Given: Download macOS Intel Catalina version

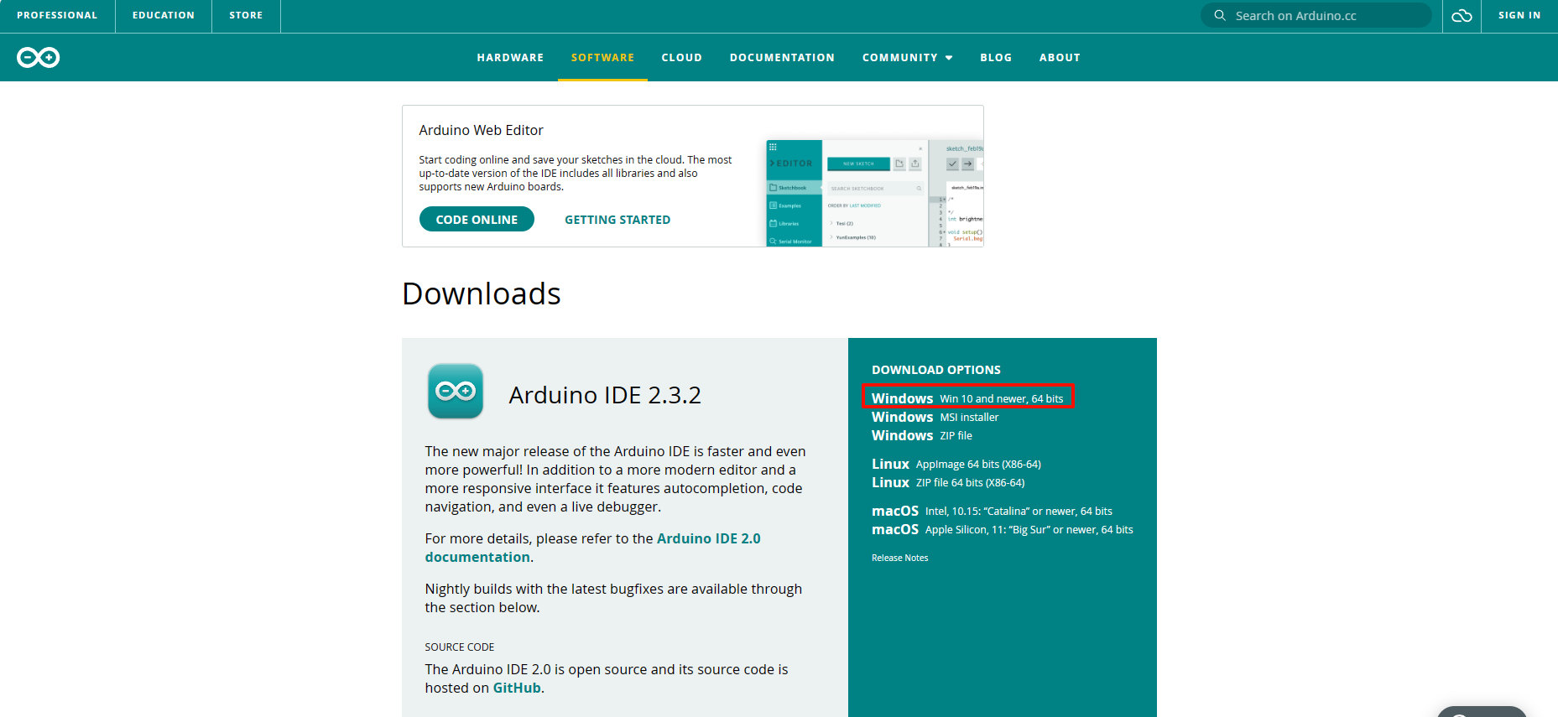Looking at the screenshot, I should pos(992,511).
